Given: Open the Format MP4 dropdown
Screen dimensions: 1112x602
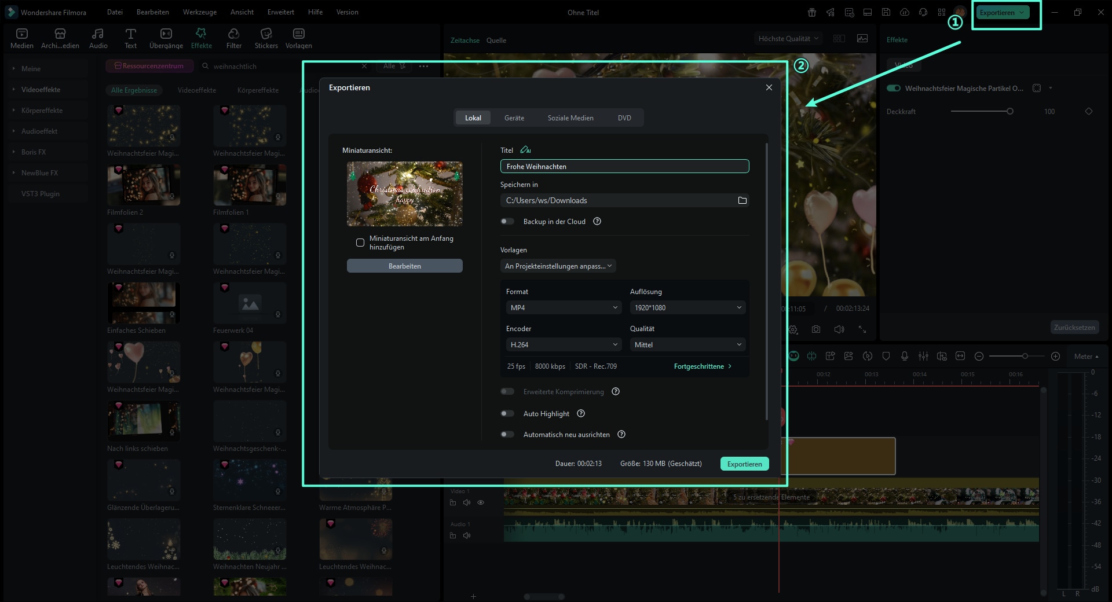Looking at the screenshot, I should (564, 307).
